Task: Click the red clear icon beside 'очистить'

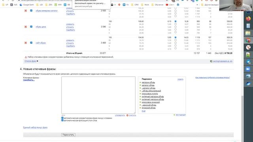Action: tap(127, 115)
